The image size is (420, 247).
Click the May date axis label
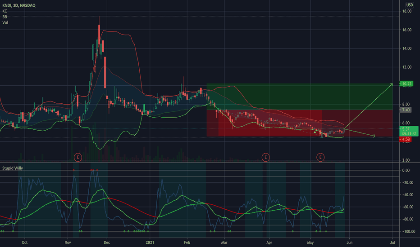(310, 243)
